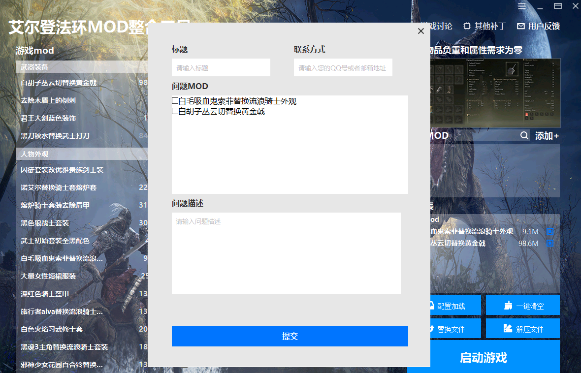Viewport: 581px width, 373px height.
Task: Open the hamburger menu in title bar
Action: tap(522, 6)
